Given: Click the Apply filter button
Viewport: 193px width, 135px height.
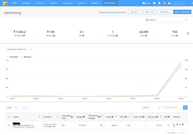Looking at the screenshot, I should tap(25, 108).
